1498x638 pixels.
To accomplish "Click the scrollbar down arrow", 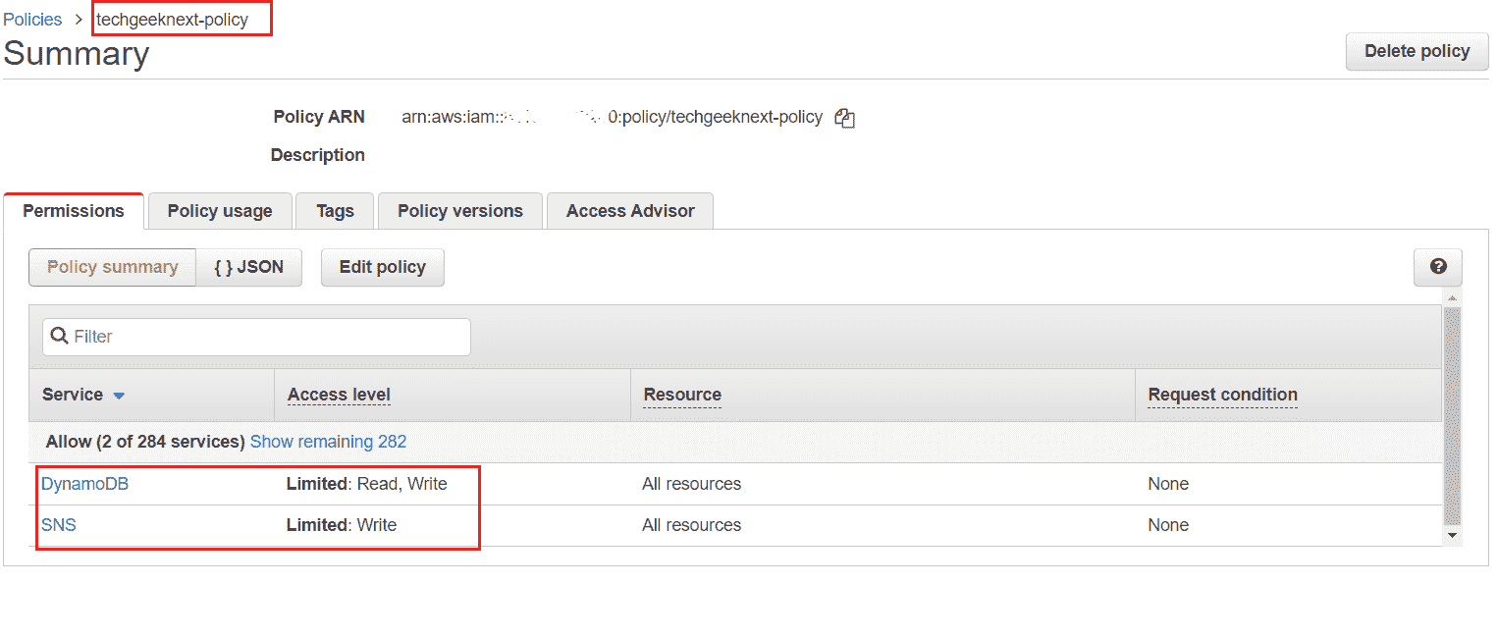I will click(1452, 535).
